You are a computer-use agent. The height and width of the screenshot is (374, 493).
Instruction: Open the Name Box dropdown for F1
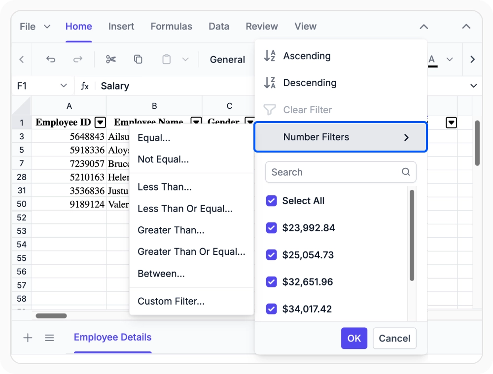pyautogui.click(x=64, y=86)
